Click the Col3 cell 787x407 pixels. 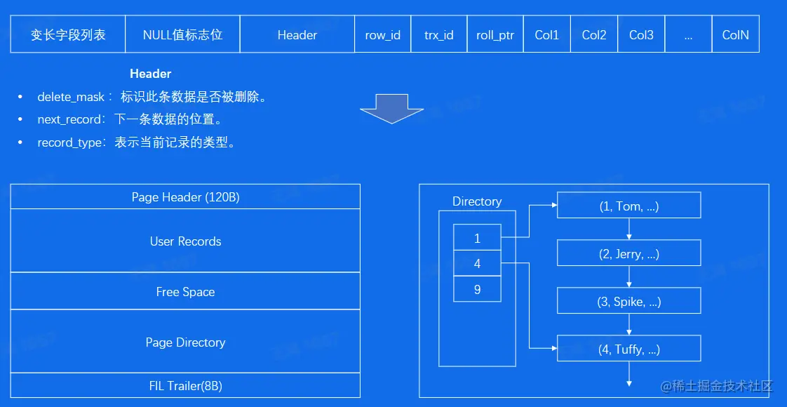click(641, 34)
